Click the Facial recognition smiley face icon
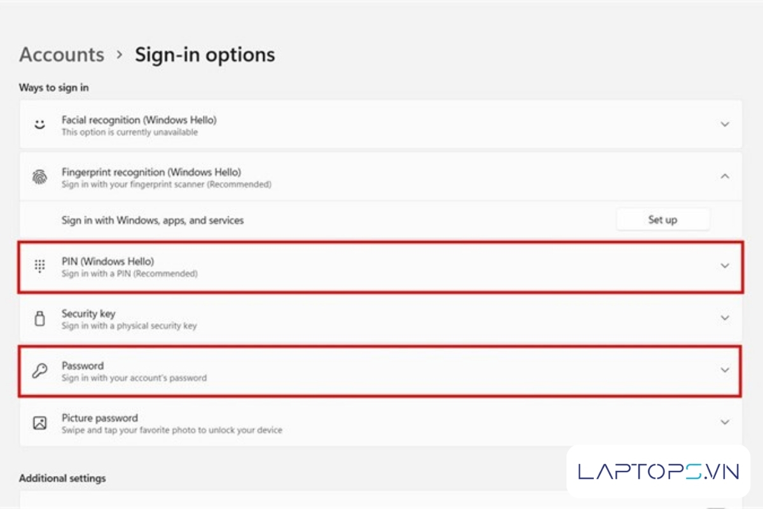Image resolution: width=763 pixels, height=509 pixels. pyautogui.click(x=40, y=125)
